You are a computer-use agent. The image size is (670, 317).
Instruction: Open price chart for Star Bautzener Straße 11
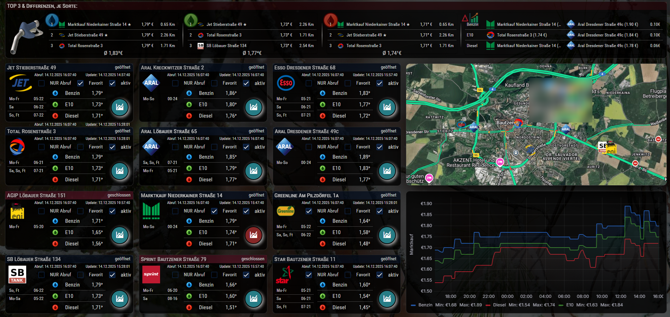coord(387,299)
